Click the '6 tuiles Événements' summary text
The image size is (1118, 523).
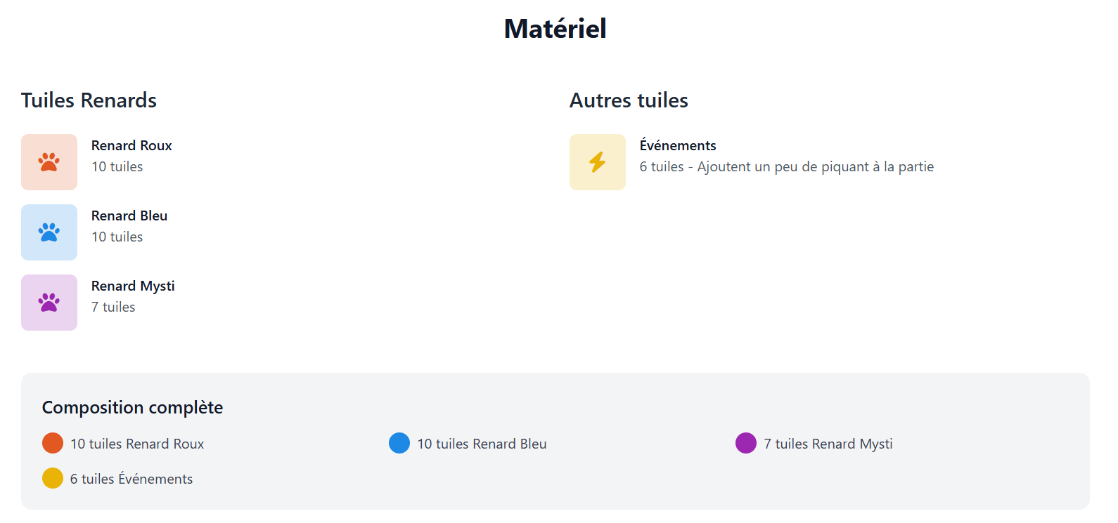coord(131,479)
